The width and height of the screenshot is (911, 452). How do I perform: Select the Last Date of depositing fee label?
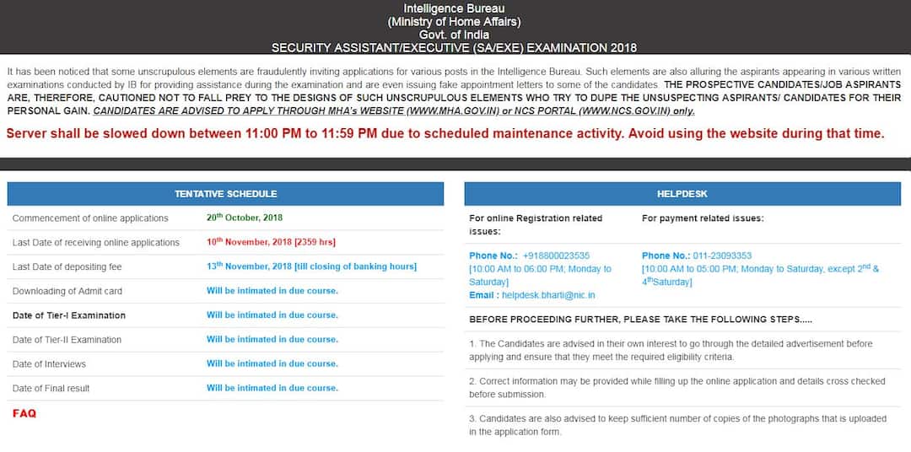(x=67, y=267)
